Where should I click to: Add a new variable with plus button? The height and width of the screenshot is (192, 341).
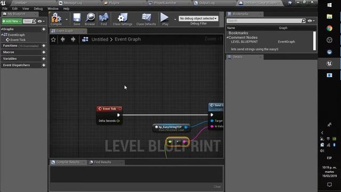tap(44, 59)
